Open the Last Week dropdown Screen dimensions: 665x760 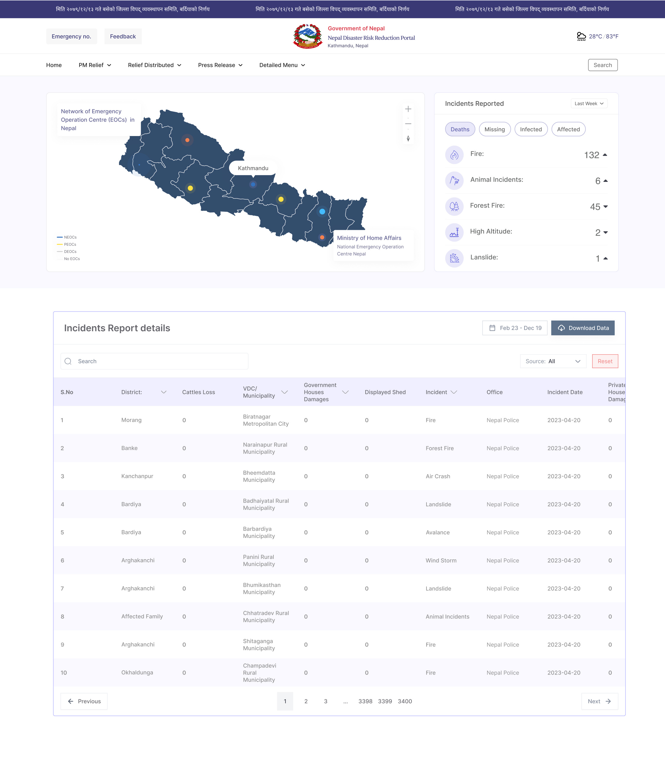pos(589,104)
